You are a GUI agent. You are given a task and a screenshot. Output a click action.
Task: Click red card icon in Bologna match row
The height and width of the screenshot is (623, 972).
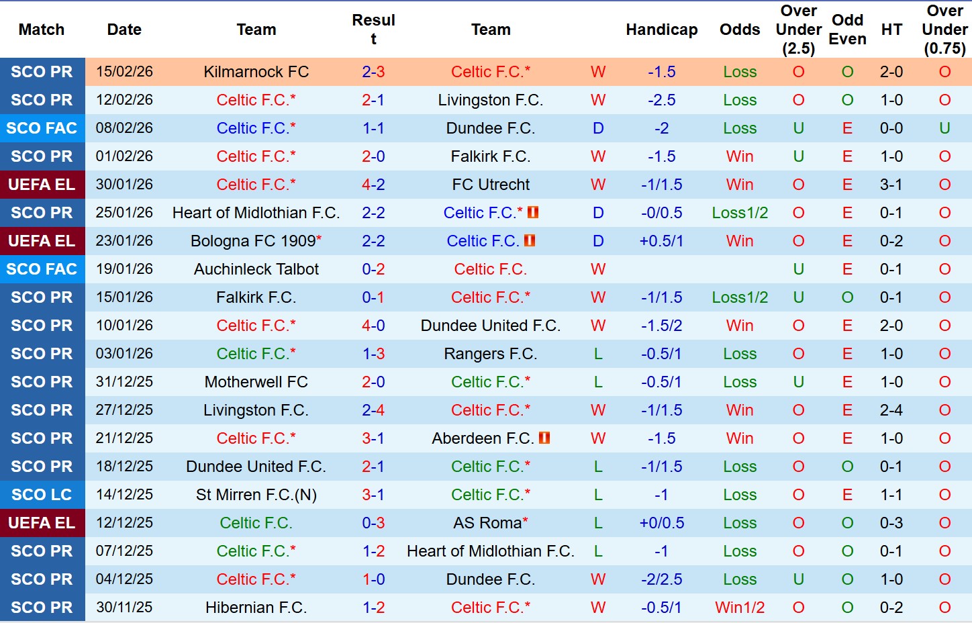coord(530,240)
